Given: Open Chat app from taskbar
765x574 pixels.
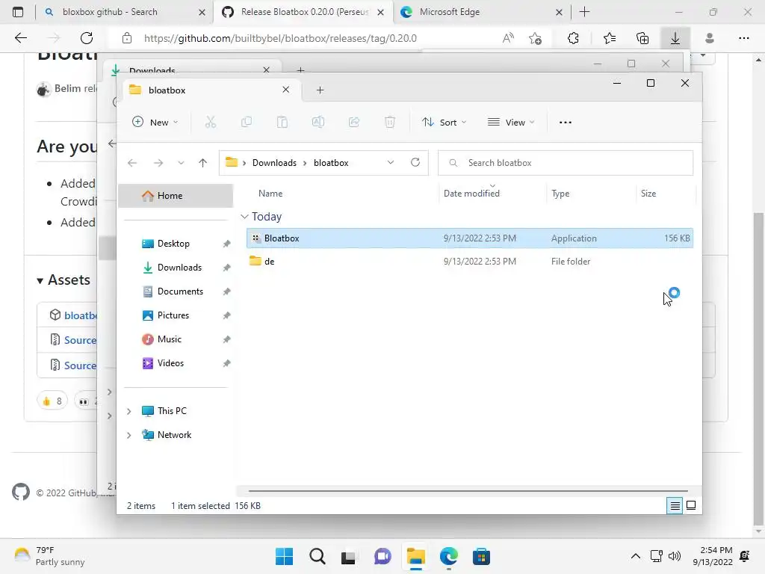Looking at the screenshot, I should pos(382,556).
